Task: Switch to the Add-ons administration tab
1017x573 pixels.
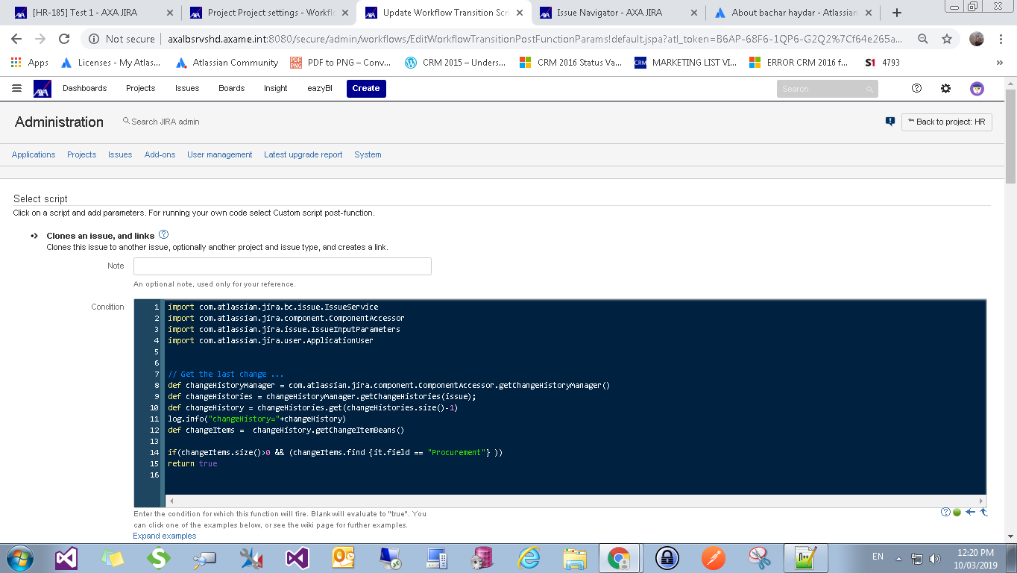Action: pyautogui.click(x=160, y=154)
